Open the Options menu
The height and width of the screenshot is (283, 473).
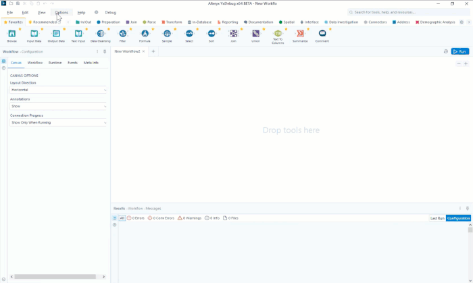[x=61, y=12]
